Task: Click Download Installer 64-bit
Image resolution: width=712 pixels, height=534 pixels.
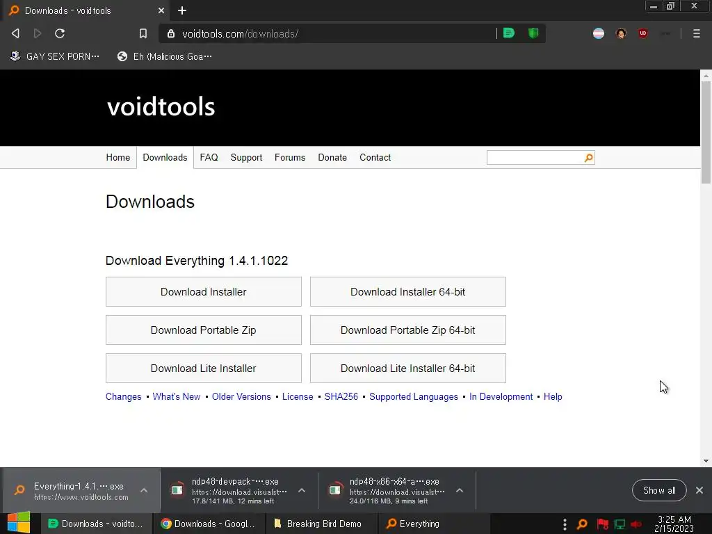Action: tap(407, 291)
